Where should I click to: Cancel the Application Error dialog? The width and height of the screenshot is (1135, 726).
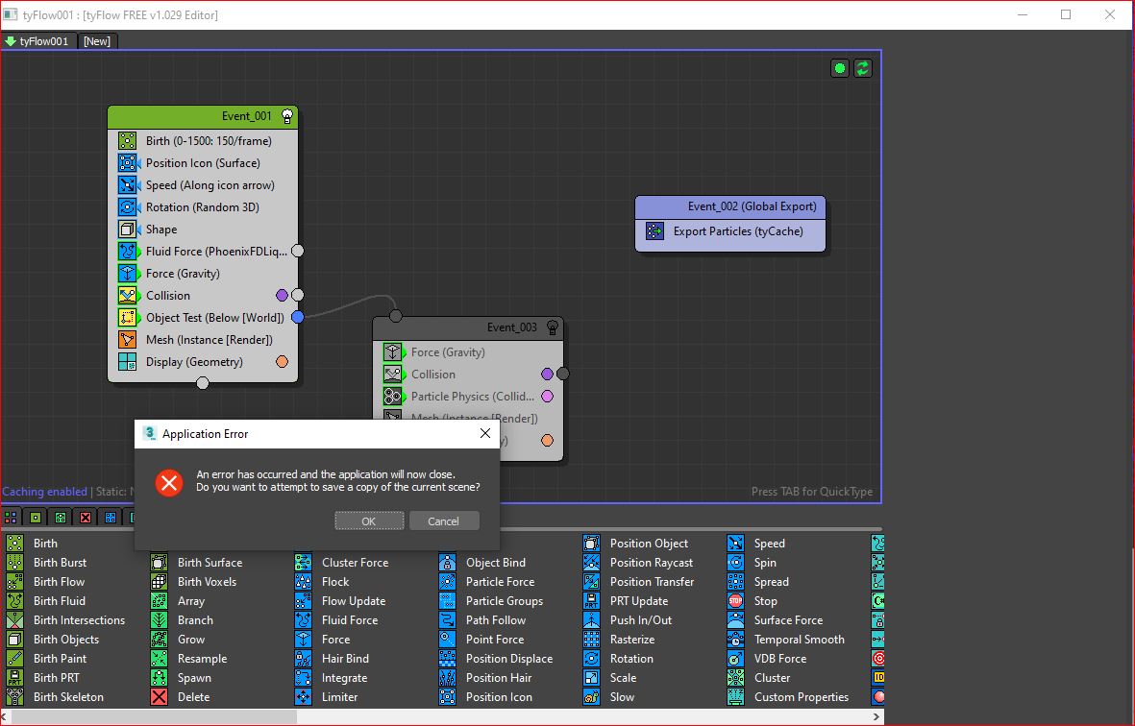tap(444, 521)
